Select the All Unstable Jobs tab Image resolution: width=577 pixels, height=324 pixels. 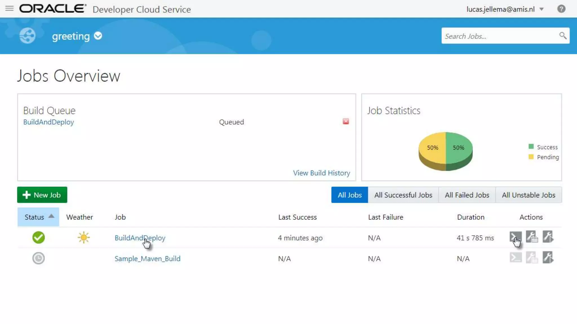pyautogui.click(x=528, y=195)
